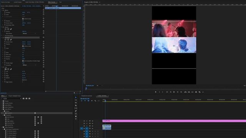
Task: Click Add Marker in program monitor
Action: point(156,92)
